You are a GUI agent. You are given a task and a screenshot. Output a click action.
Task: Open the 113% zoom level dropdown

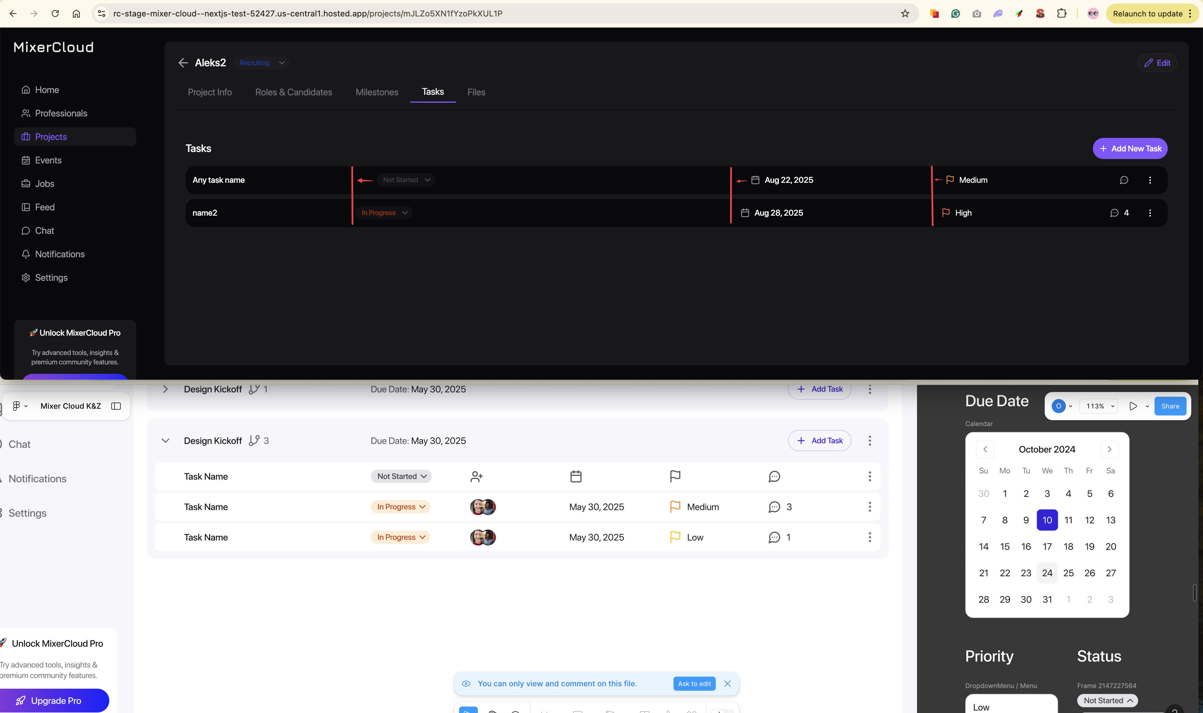point(1099,406)
